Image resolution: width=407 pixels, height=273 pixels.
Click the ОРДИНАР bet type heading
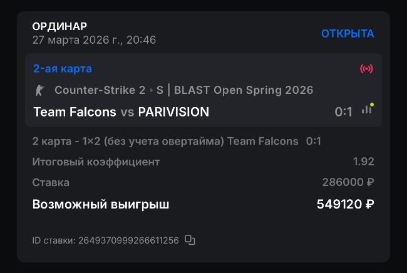pos(59,26)
